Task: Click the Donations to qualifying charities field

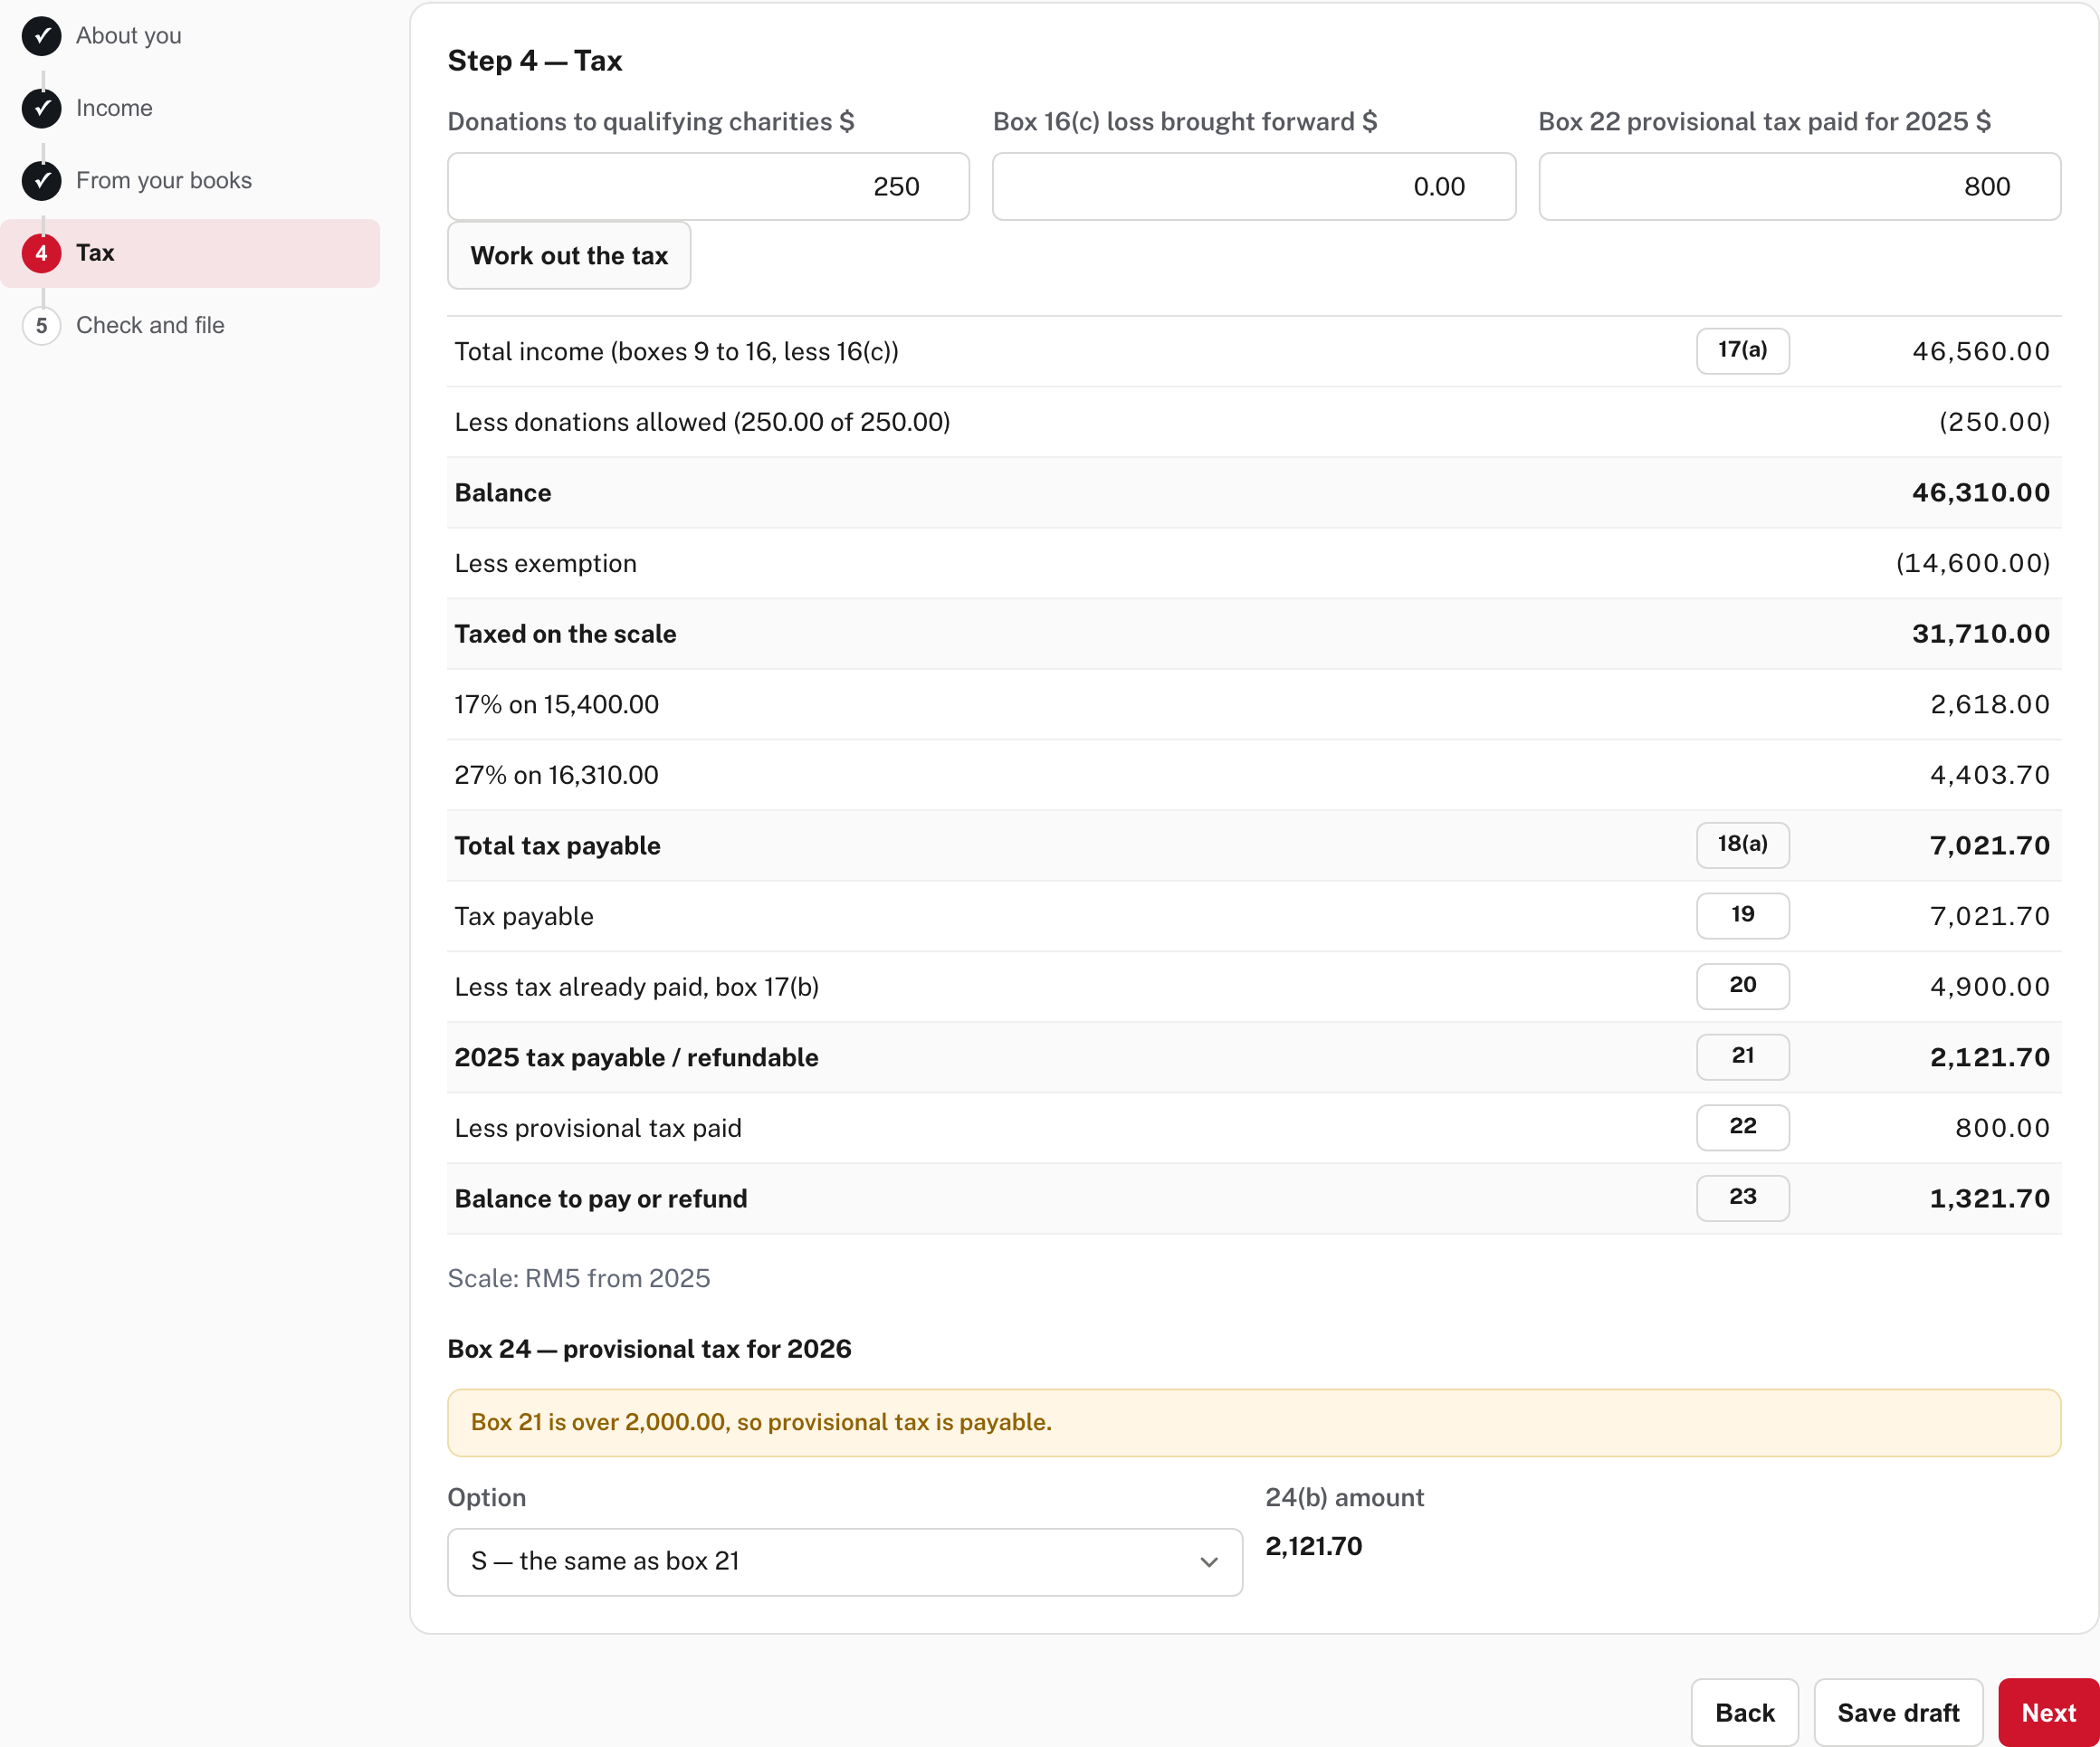Action: tap(708, 187)
